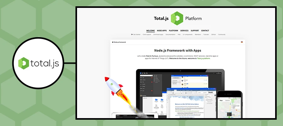This screenshot has height=126, width=283.
Task: Select SERVICES in the main navigation
Action: (184, 31)
